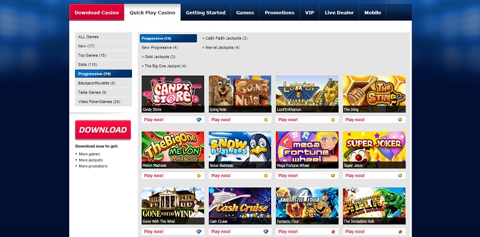The width and height of the screenshot is (480, 237).
Task: Open the Mega Fortune Wheel thumbnail
Action: click(307, 150)
